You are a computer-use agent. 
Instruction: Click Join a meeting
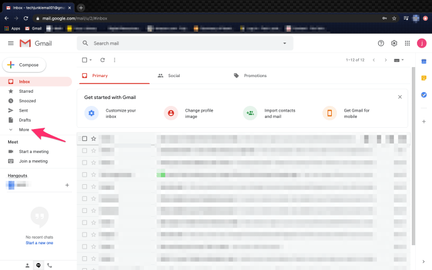[x=33, y=161]
